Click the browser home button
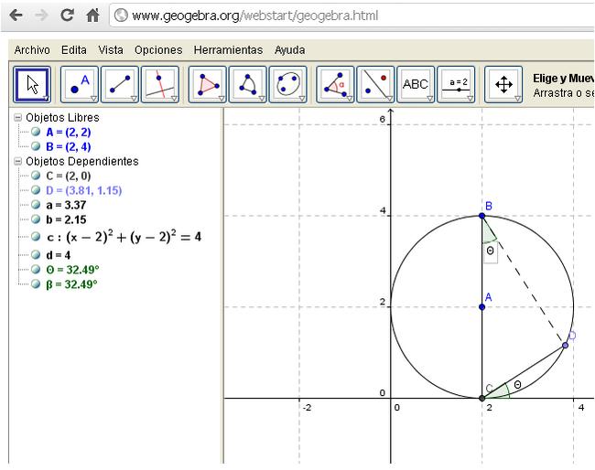Screen dimensions: 595x470 tap(92, 16)
